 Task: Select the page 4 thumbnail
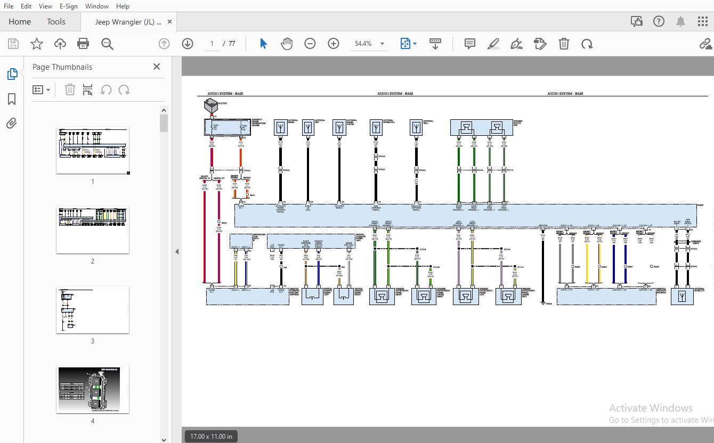coord(93,390)
